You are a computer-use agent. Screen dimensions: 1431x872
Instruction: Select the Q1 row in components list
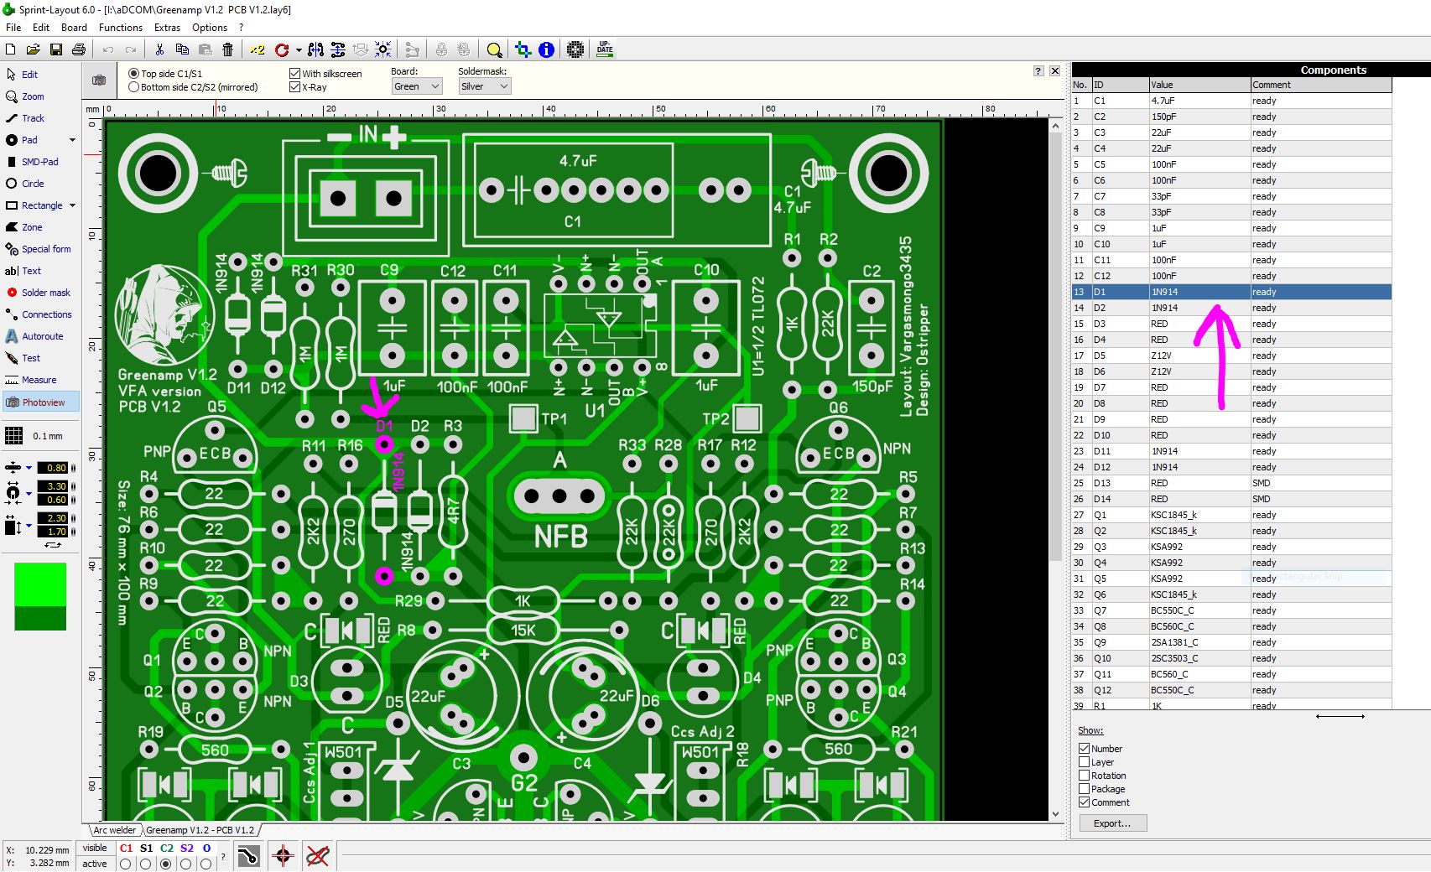click(x=1231, y=515)
